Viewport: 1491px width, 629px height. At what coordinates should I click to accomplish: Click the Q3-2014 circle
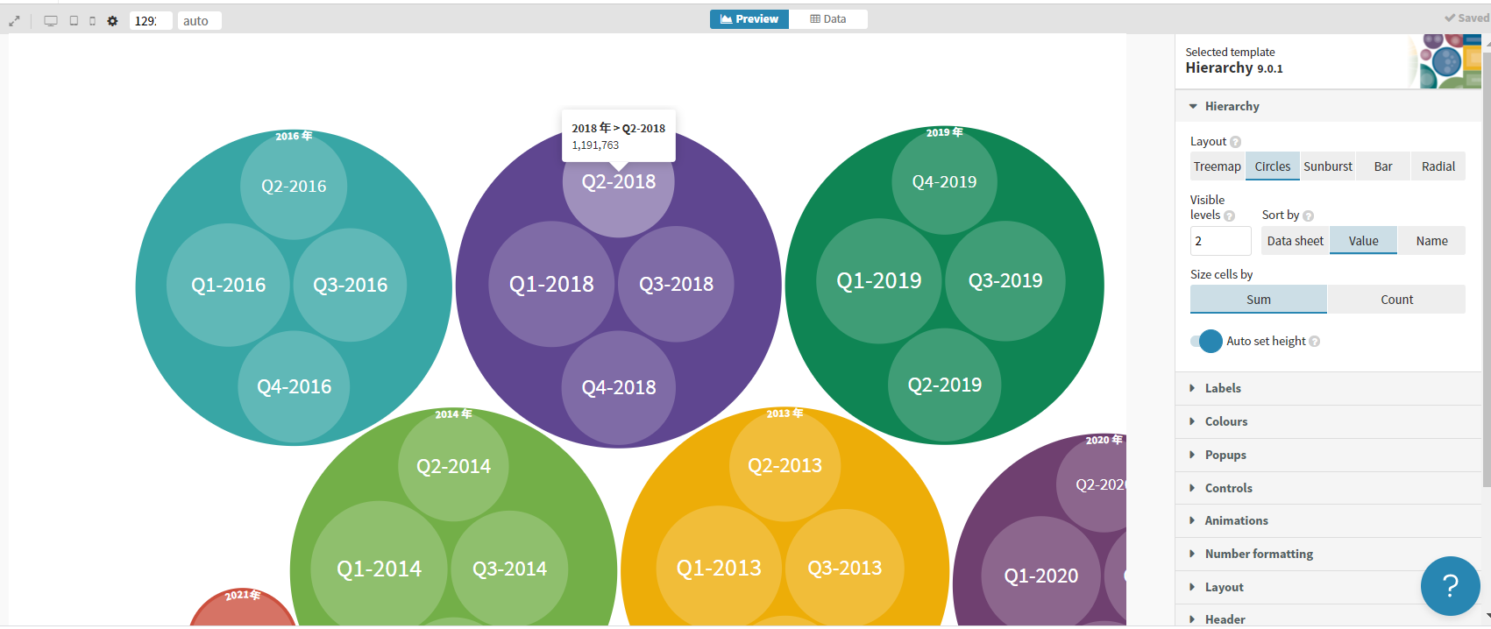(509, 569)
